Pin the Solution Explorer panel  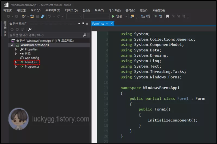click(83, 24)
